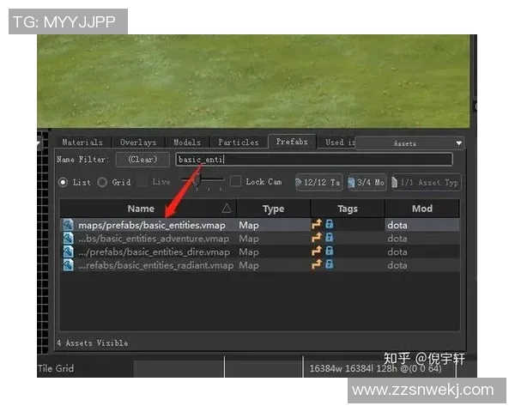Click the orange arrow icon on basic_entities_radiant row

click(x=316, y=266)
